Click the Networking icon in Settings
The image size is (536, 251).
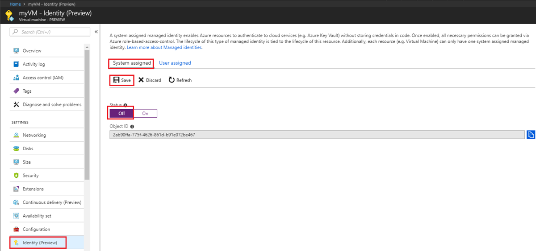pyautogui.click(x=16, y=135)
